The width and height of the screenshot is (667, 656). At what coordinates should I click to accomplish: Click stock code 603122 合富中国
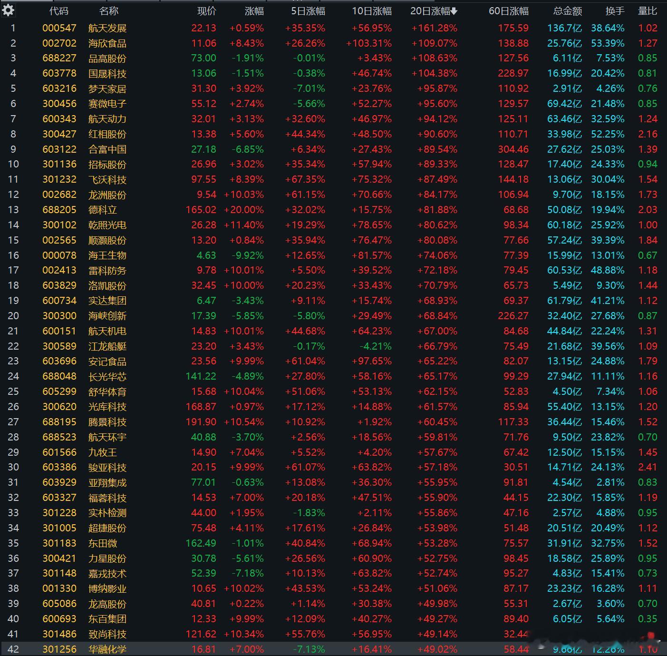click(59, 149)
